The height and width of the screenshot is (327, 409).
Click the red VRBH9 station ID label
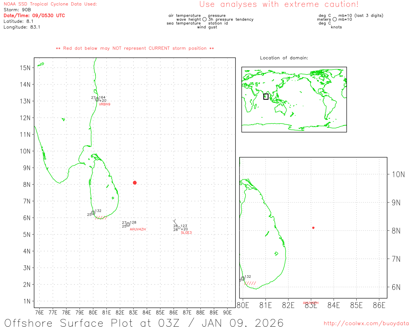point(104,104)
